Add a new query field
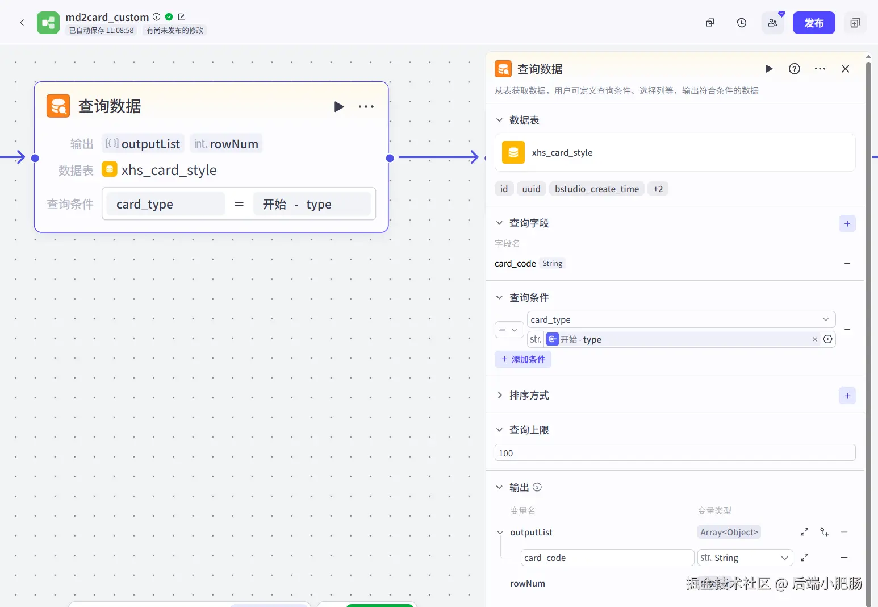Screen dimensions: 878x607 click(847, 223)
